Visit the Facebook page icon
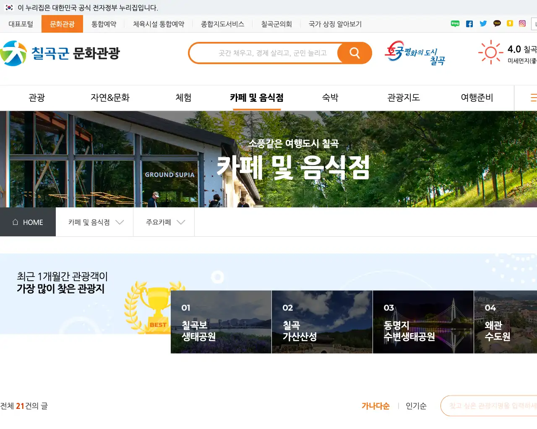This screenshot has width=537, height=429. [x=469, y=24]
